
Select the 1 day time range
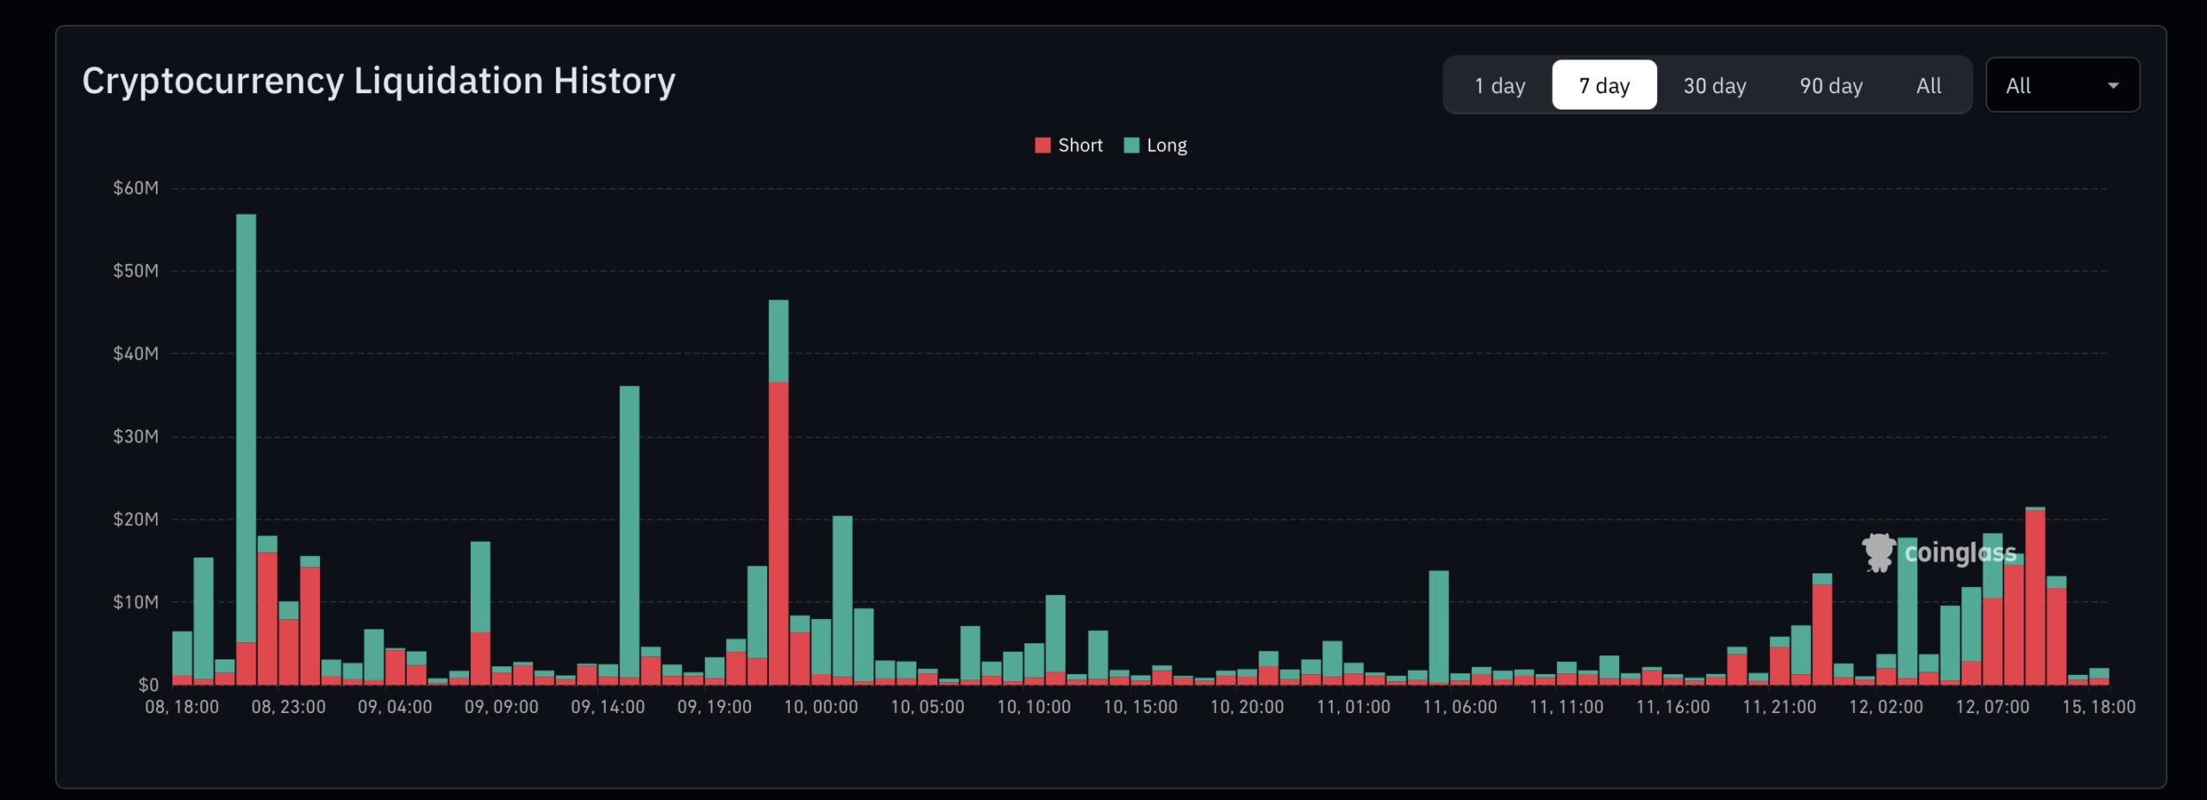1499,85
